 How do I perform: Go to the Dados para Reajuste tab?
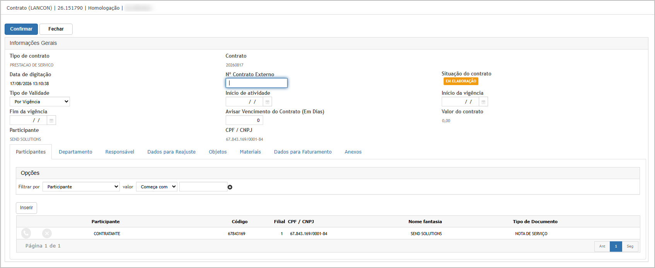click(x=172, y=152)
